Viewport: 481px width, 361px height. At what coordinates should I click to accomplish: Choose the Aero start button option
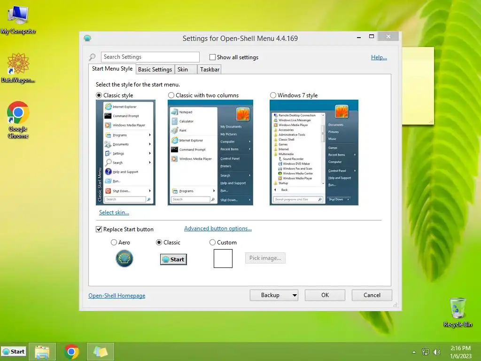pos(114,243)
